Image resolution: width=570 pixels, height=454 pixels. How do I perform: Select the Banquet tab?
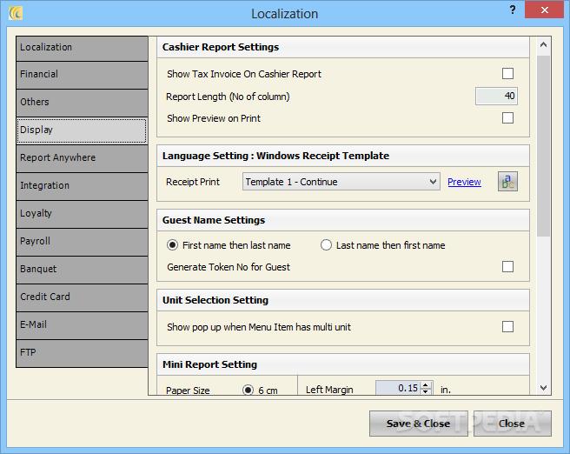pyautogui.click(x=83, y=270)
